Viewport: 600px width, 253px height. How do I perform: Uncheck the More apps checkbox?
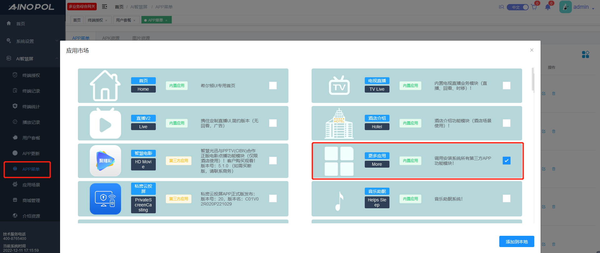506,161
